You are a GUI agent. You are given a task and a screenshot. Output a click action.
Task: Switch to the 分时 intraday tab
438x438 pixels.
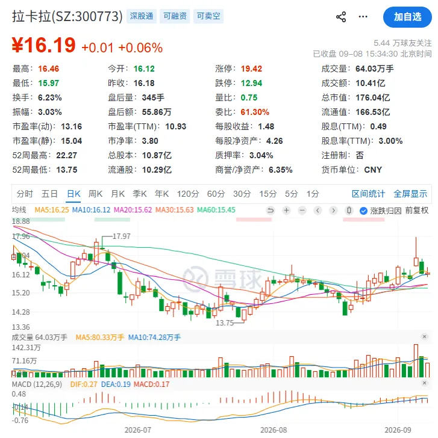coord(25,194)
